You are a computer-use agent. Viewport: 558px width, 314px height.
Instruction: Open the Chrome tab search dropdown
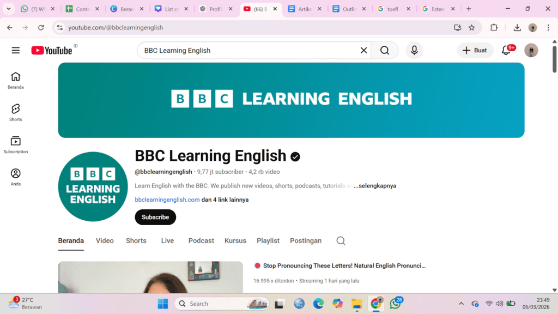[9, 9]
